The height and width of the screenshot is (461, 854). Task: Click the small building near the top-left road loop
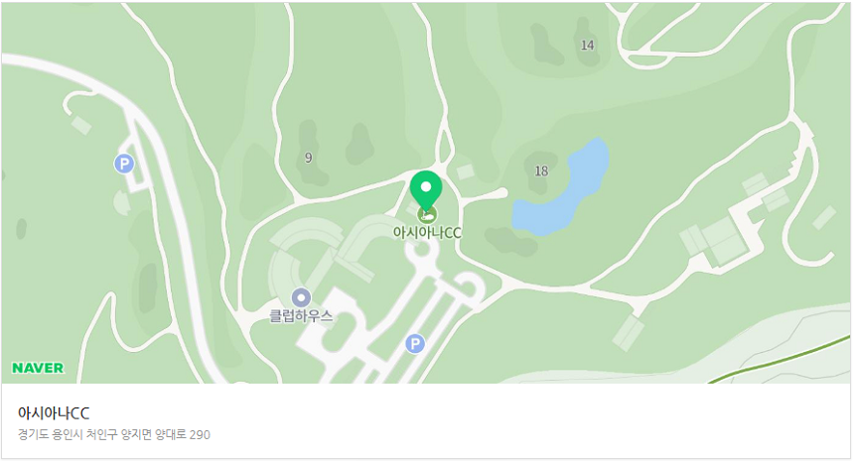[81, 125]
